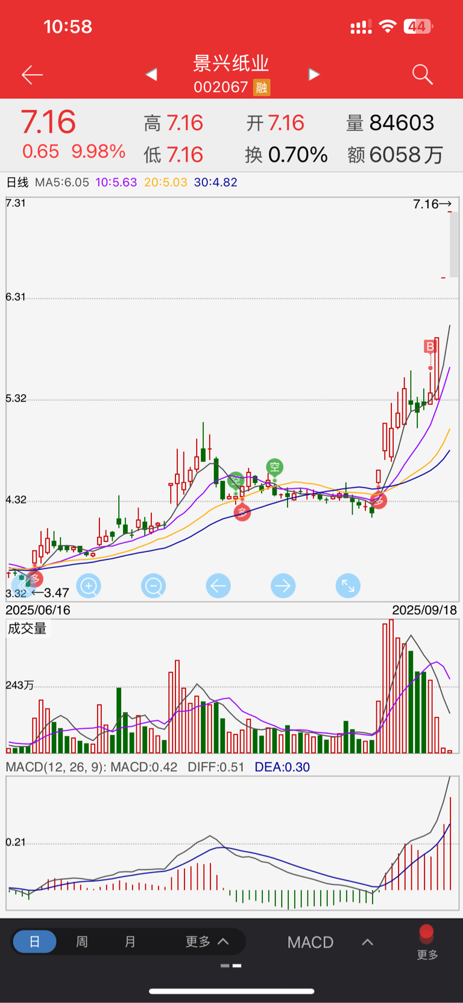The height and width of the screenshot is (1003, 463).
Task: Select the 日 daily period tab
Action: (35, 941)
